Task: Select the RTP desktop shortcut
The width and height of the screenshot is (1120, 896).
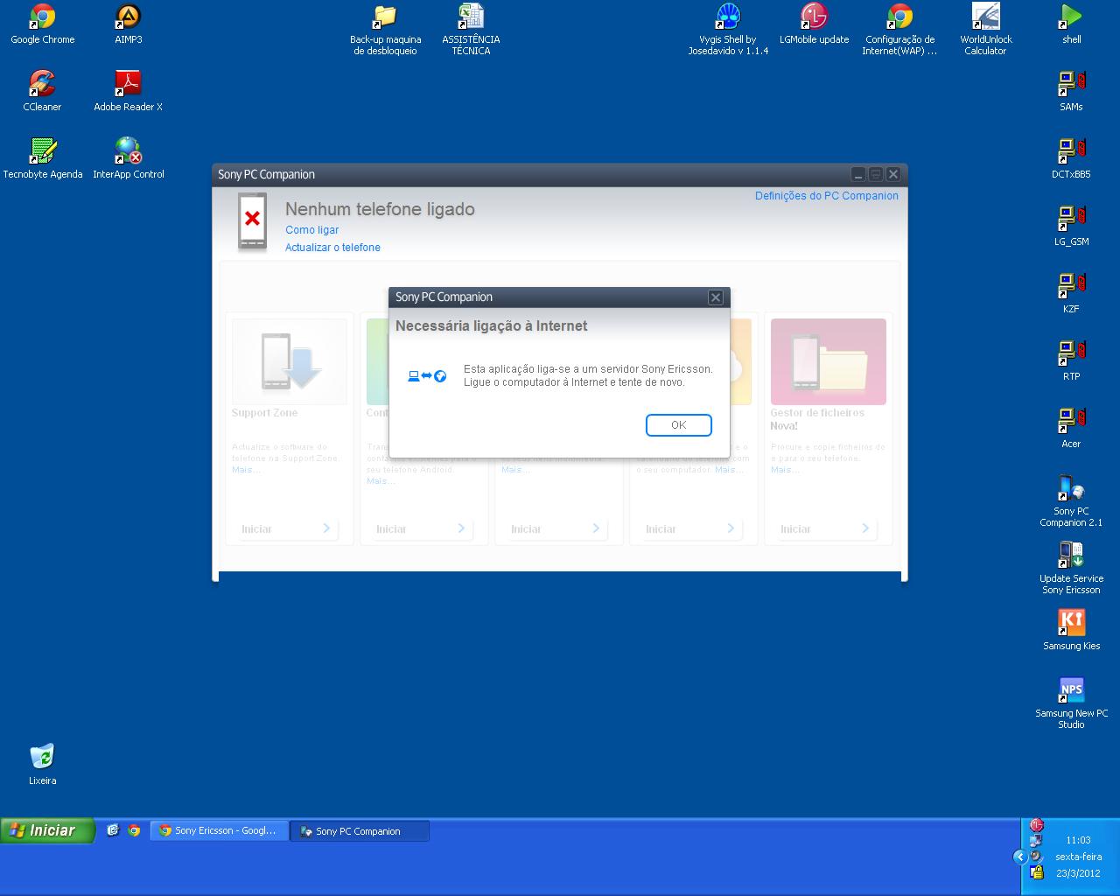Action: [1071, 360]
